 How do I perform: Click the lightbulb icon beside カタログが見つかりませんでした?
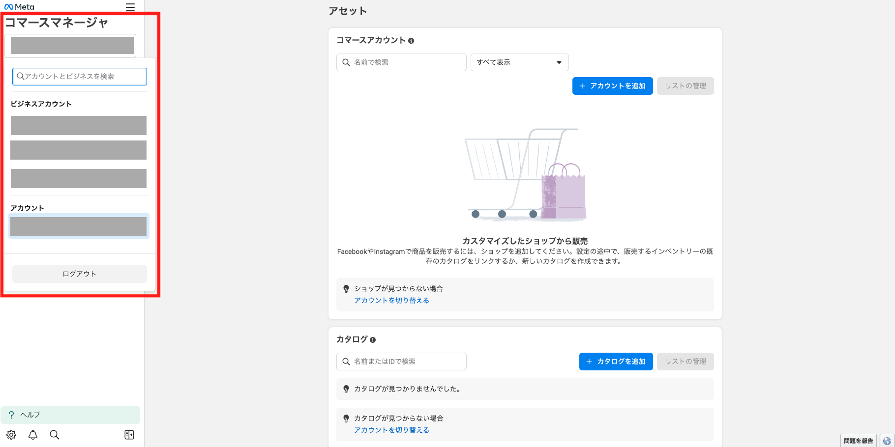point(346,389)
